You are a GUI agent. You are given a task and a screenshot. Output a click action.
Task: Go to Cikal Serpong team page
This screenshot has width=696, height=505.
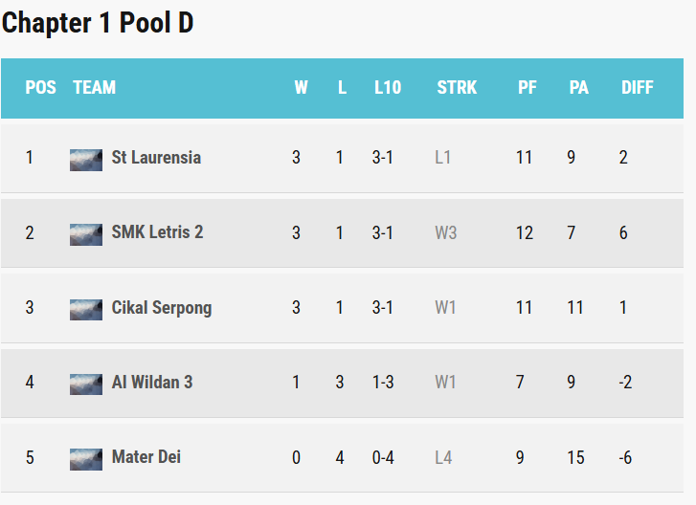tap(161, 308)
